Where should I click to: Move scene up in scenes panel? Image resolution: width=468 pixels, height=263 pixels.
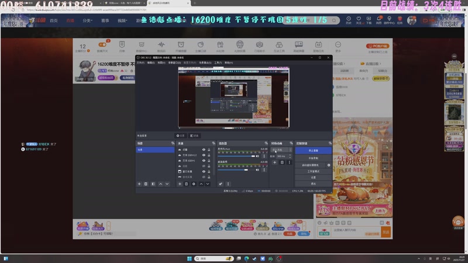point(160,184)
